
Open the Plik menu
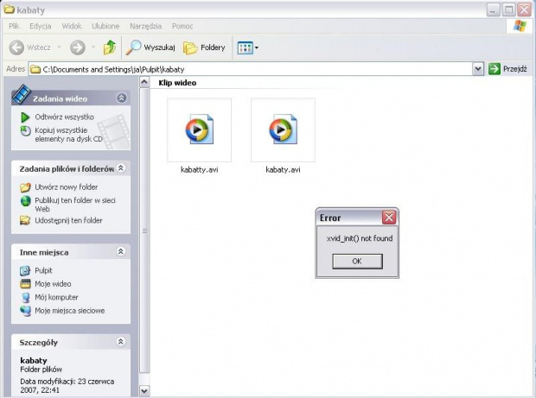tap(14, 27)
